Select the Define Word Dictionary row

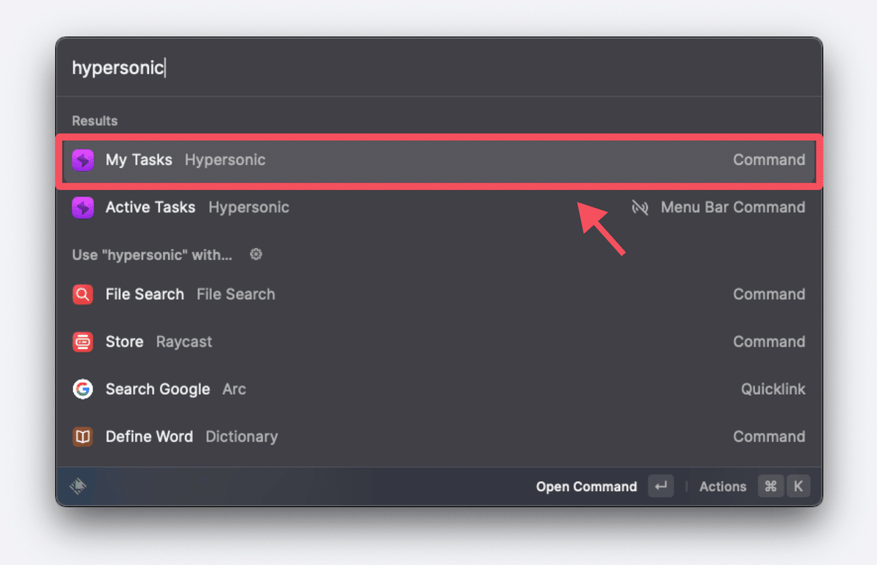[439, 437]
